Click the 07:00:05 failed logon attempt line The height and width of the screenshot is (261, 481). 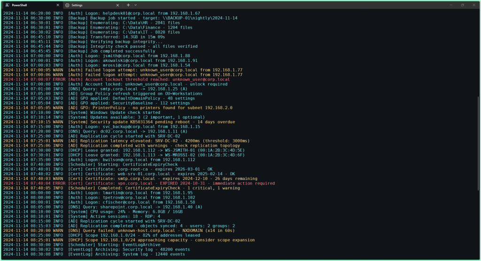click(x=123, y=70)
